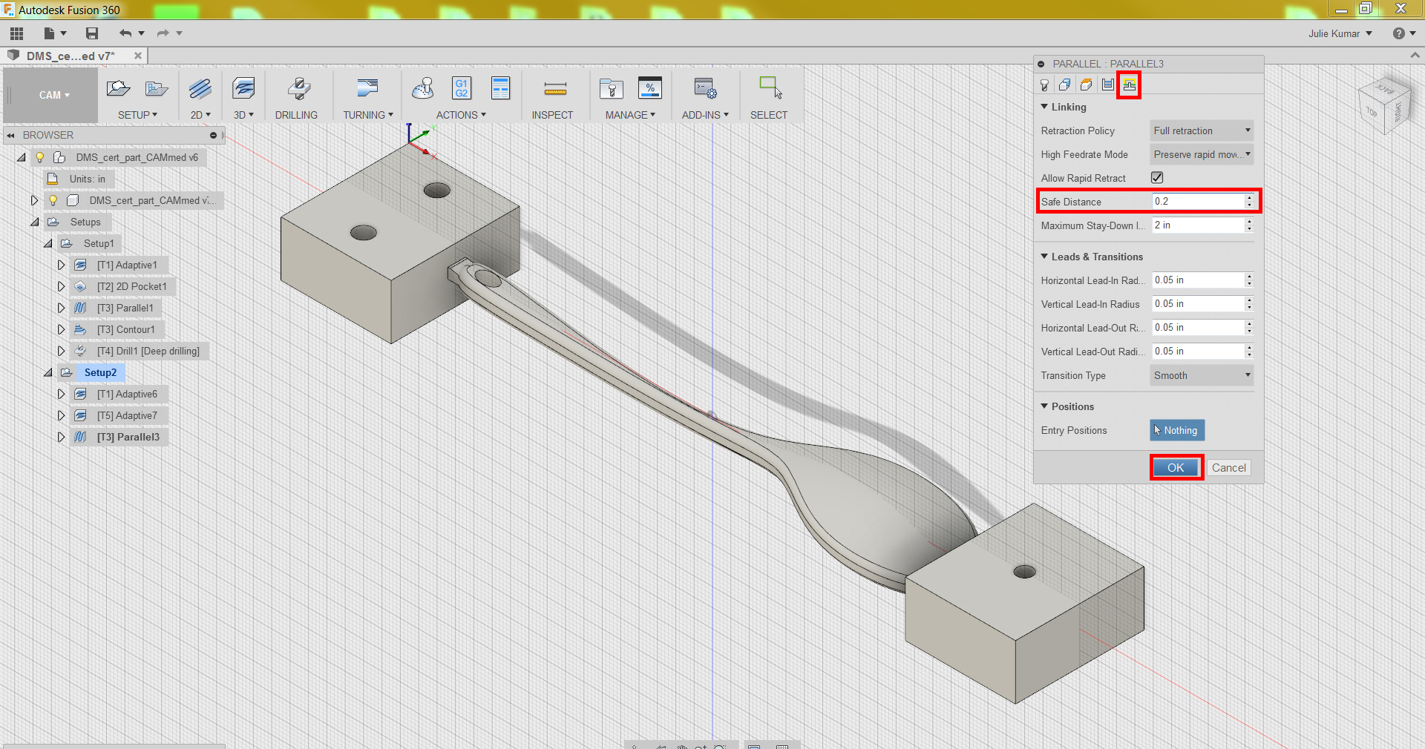Click the Vertical Lead-In Radius field

coord(1198,303)
